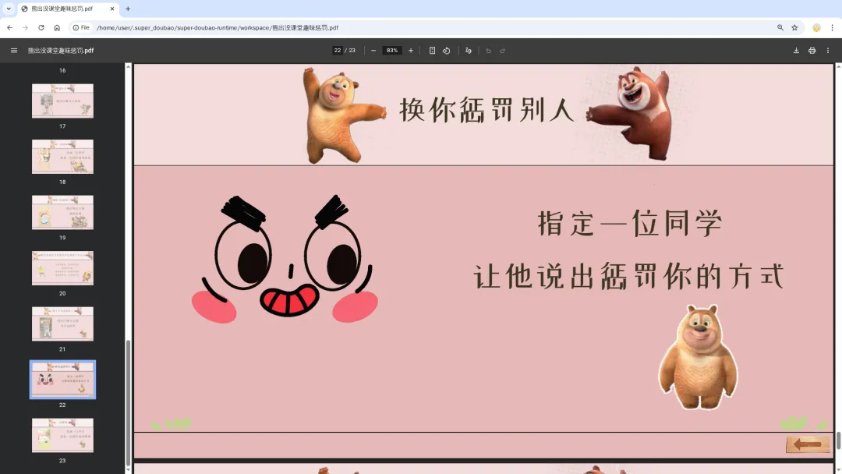Open page 23 thumbnail

(62, 435)
